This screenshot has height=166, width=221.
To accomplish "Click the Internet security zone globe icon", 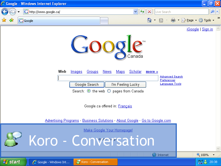I will tap(154, 155).
